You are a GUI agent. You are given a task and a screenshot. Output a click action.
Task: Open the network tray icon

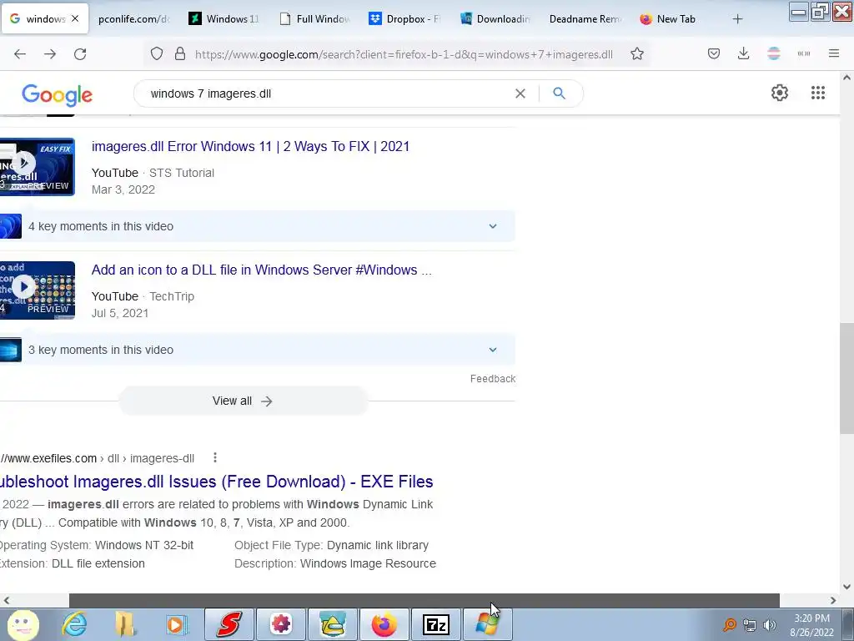[750, 625]
